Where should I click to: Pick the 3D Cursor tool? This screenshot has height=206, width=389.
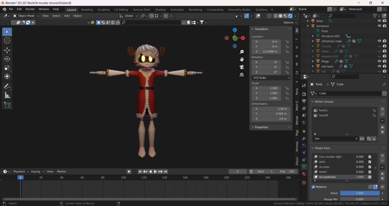tap(7, 41)
